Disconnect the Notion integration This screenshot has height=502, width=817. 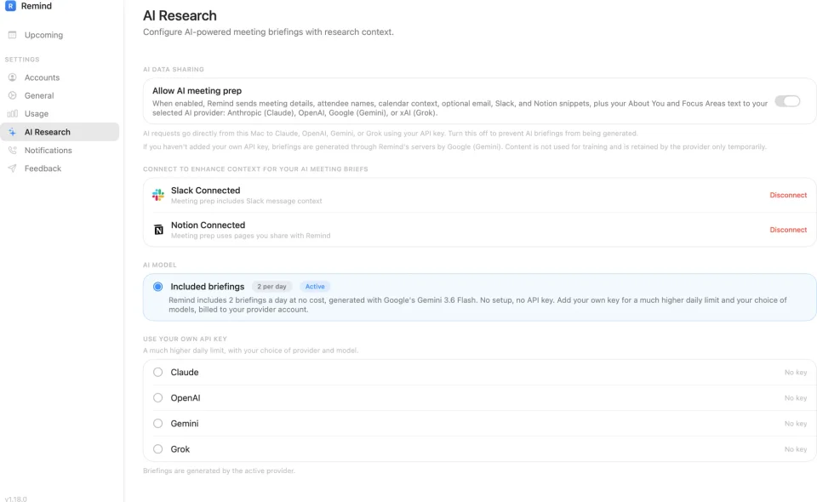(x=788, y=230)
